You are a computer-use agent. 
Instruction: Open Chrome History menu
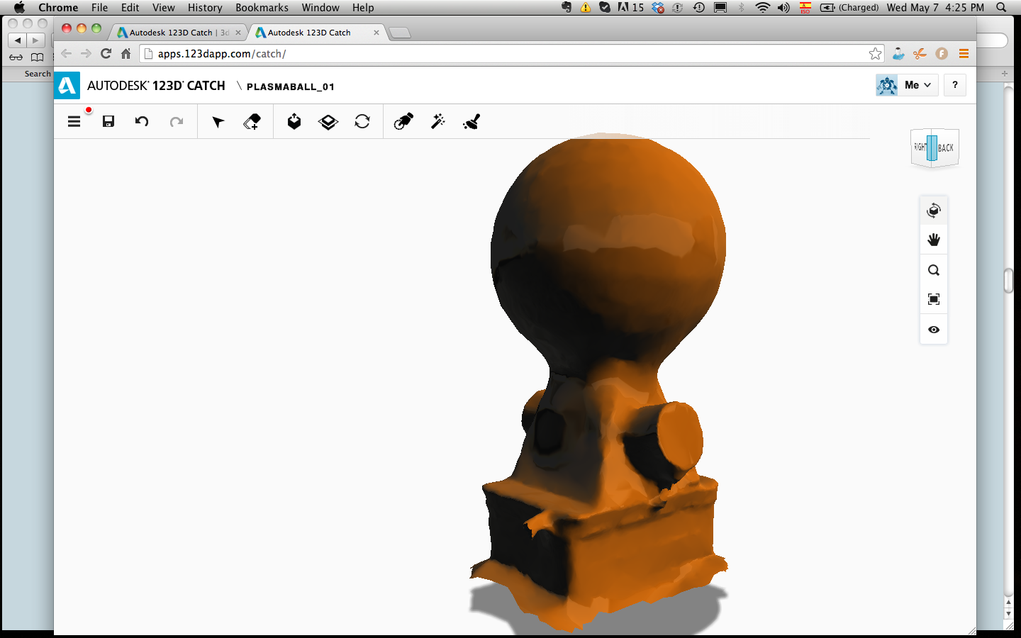pyautogui.click(x=205, y=7)
